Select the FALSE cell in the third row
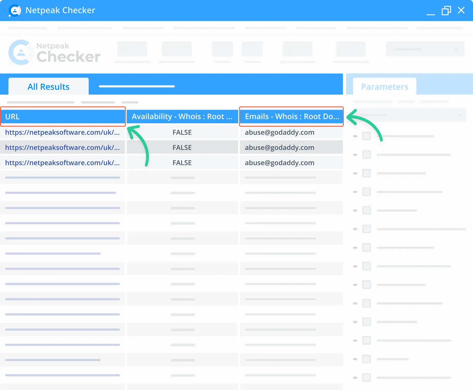Image resolution: width=473 pixels, height=390 pixels. pos(182,163)
